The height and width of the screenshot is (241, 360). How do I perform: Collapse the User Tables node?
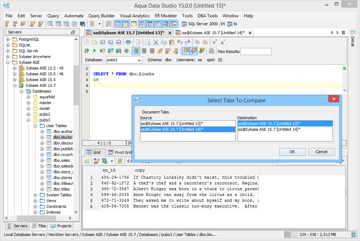pos(35,126)
